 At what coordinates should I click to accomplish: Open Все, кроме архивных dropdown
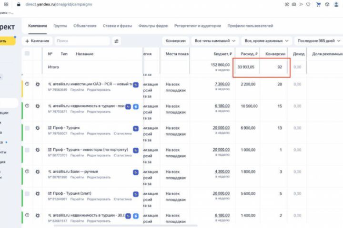click(266, 41)
